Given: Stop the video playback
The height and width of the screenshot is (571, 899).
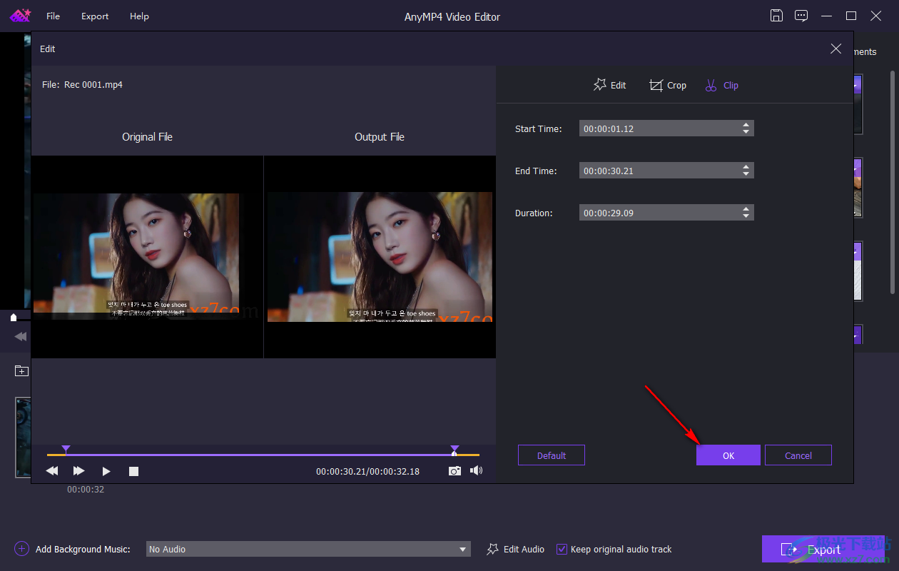Looking at the screenshot, I should click(x=133, y=471).
